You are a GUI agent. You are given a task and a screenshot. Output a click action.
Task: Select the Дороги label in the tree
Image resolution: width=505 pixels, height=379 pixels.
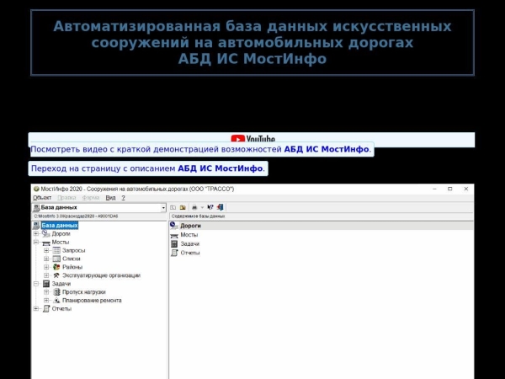(x=61, y=233)
